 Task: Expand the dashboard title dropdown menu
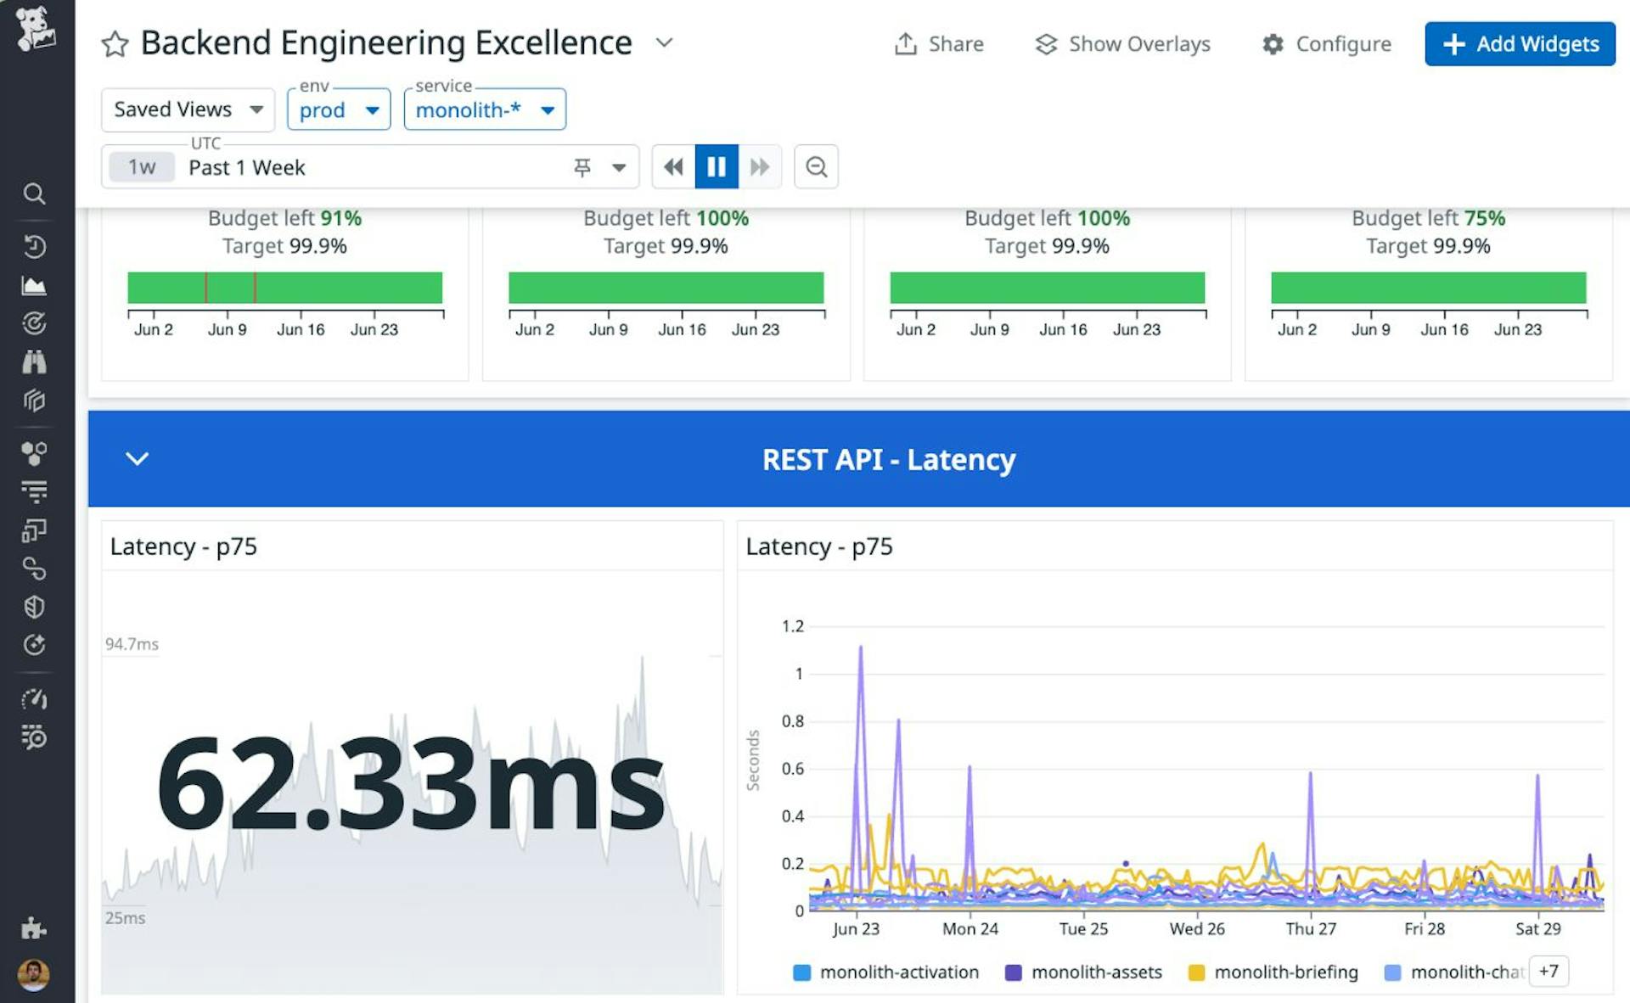665,43
